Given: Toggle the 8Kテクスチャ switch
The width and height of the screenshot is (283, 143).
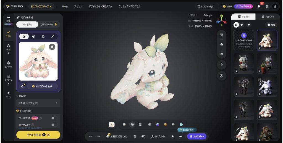Looking at the screenshot, I should point(54,125).
